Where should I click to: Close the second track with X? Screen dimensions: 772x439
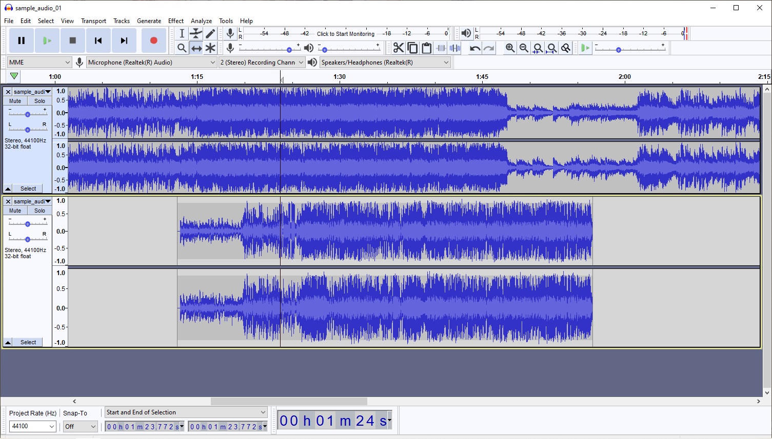(8, 202)
